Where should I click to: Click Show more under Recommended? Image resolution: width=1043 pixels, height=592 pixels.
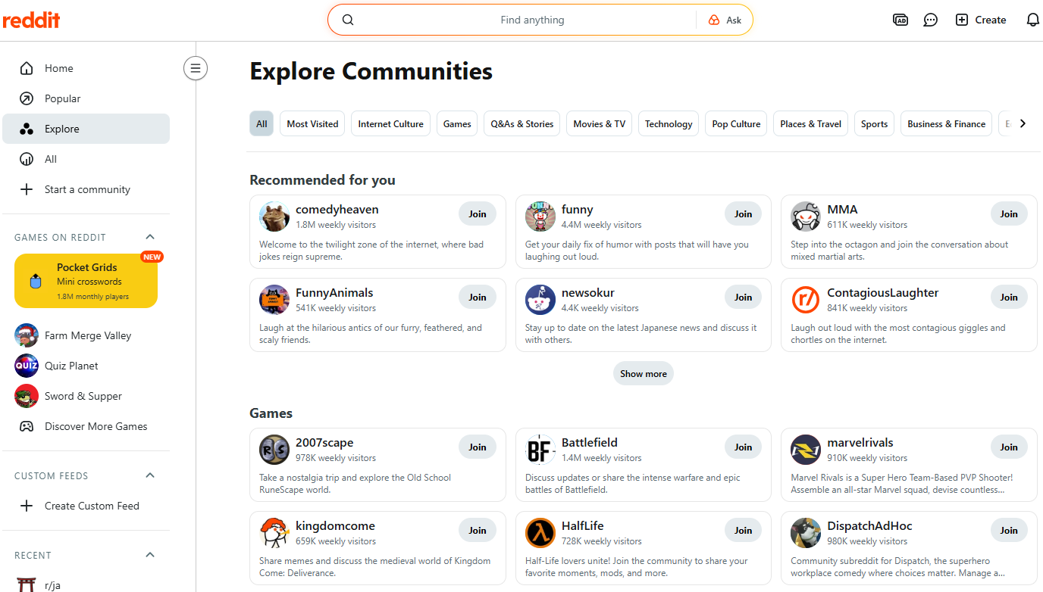[644, 373]
